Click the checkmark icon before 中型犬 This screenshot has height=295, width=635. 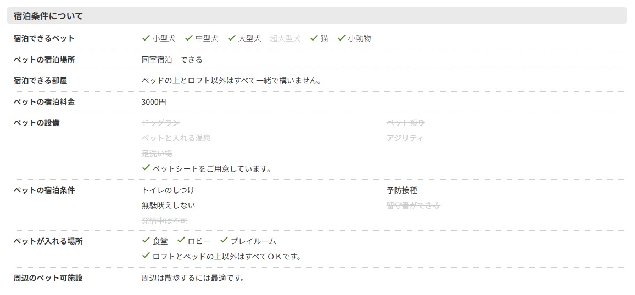point(188,38)
